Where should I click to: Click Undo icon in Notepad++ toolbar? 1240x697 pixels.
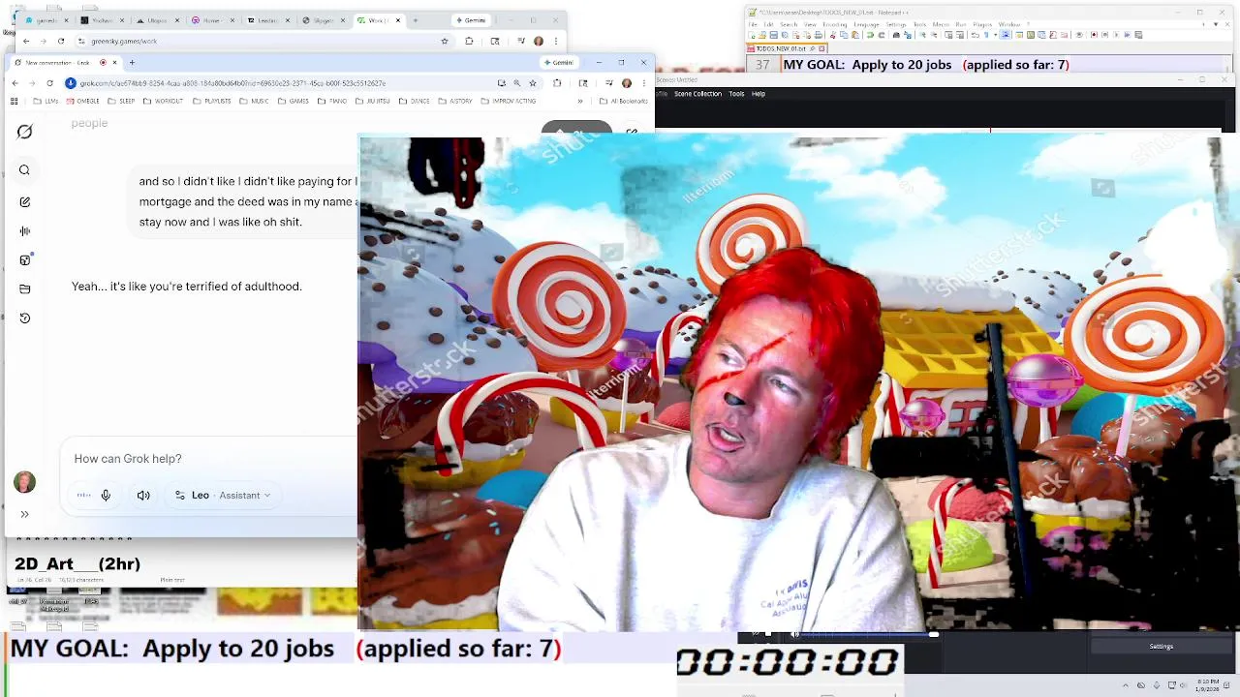(870, 35)
